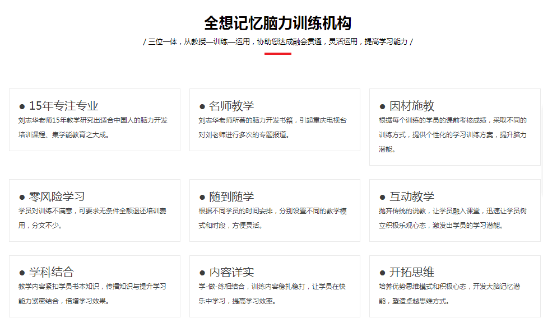This screenshot has width=543, height=323.
Task: Select the 互动教学 card title
Action: coord(412,196)
